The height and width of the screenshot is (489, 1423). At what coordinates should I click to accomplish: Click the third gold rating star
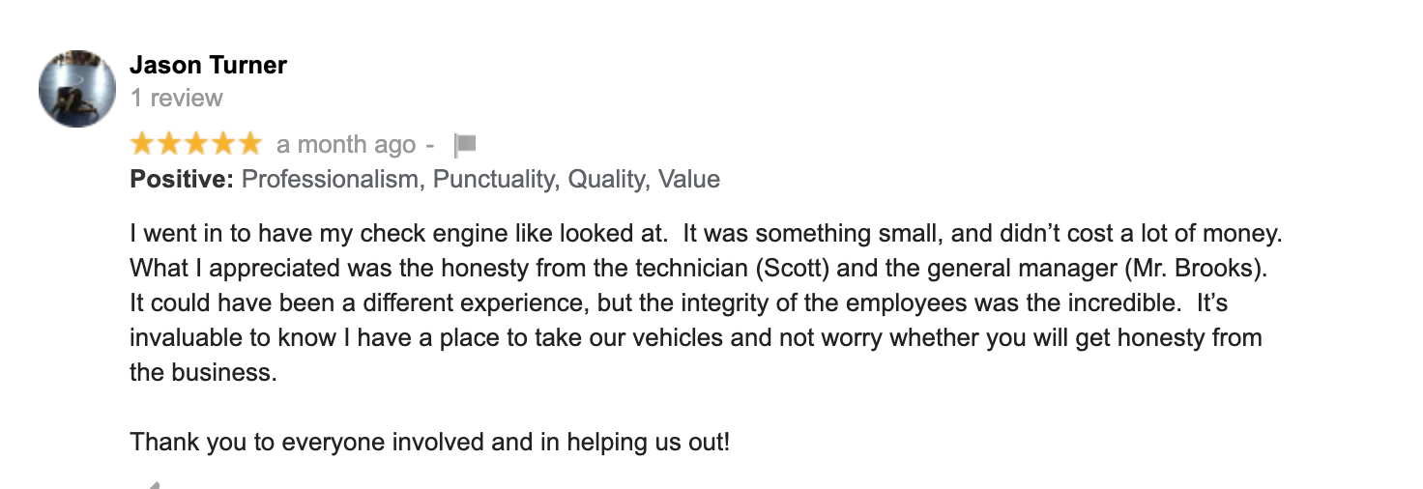point(196,144)
